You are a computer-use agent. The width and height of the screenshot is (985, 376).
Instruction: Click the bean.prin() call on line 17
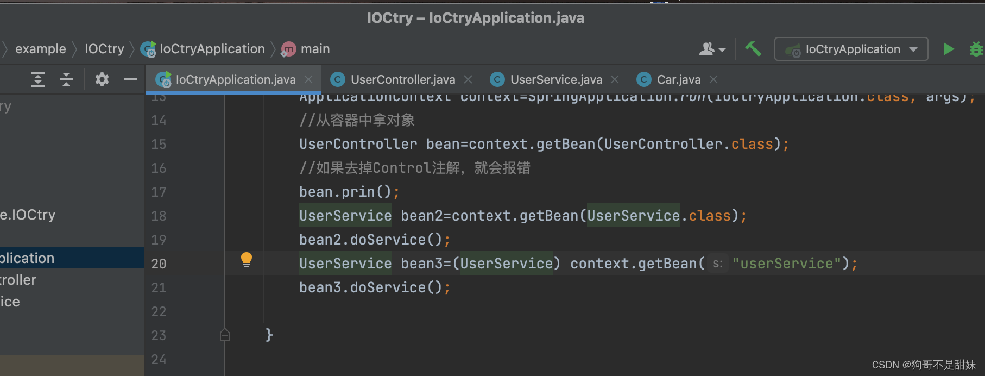[349, 192]
